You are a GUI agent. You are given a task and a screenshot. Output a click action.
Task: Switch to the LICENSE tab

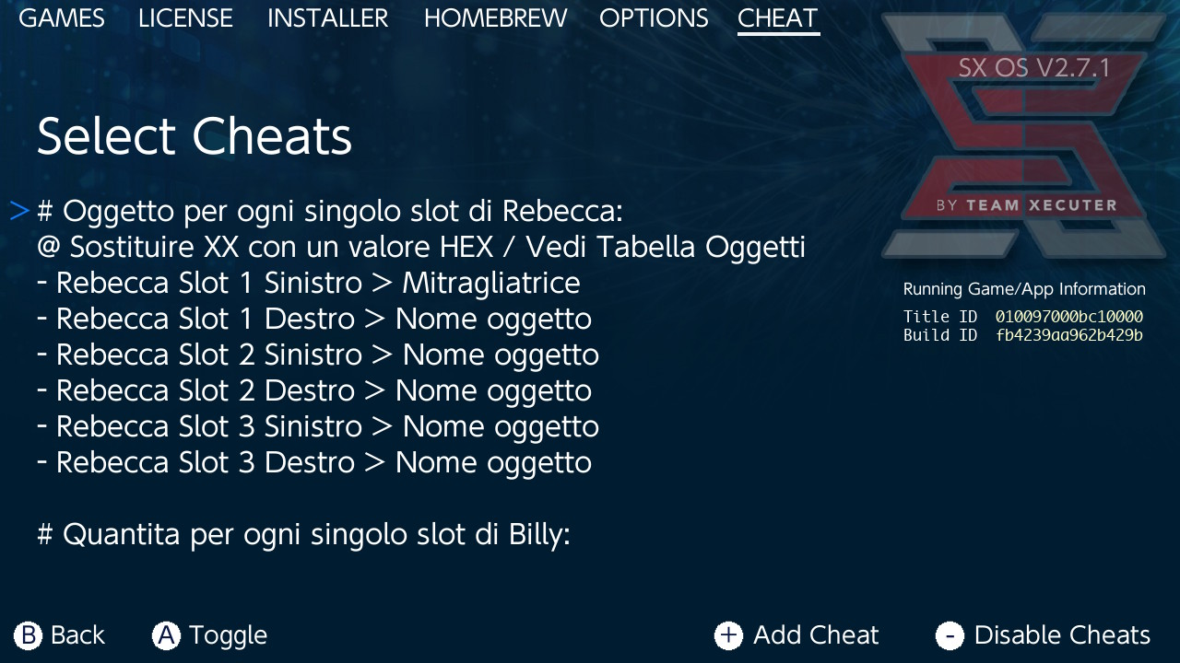pos(185,18)
